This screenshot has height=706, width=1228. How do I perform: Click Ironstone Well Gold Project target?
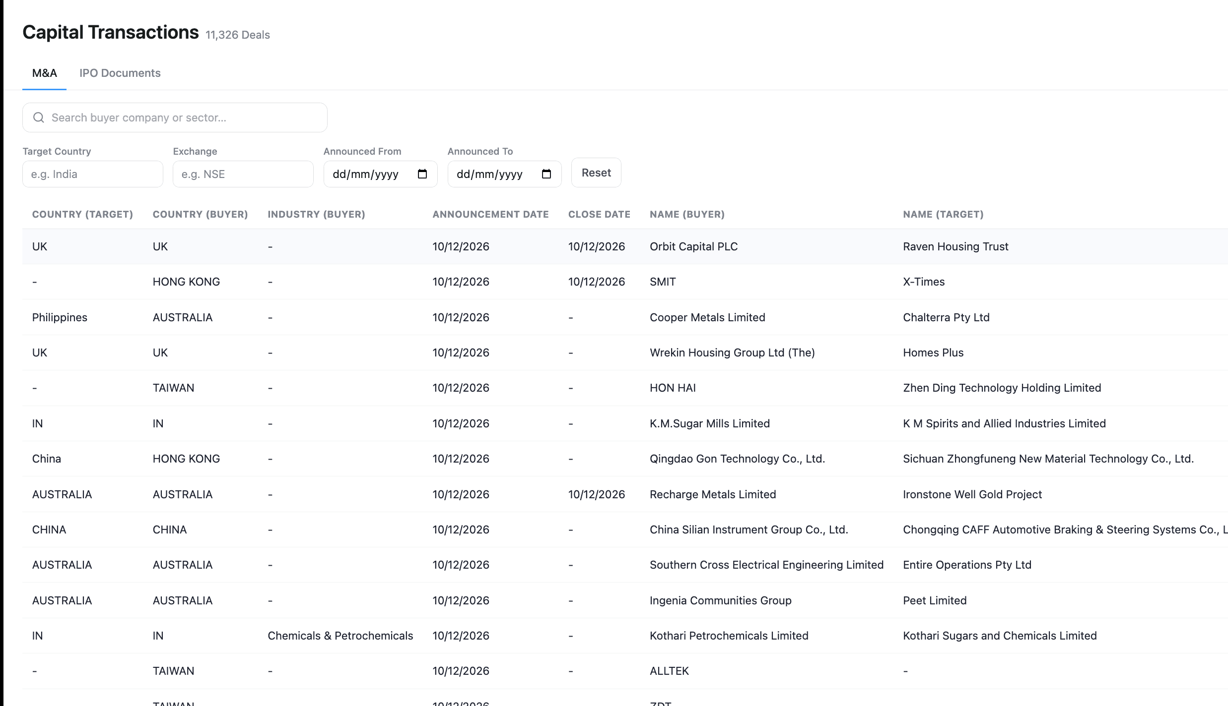[972, 494]
